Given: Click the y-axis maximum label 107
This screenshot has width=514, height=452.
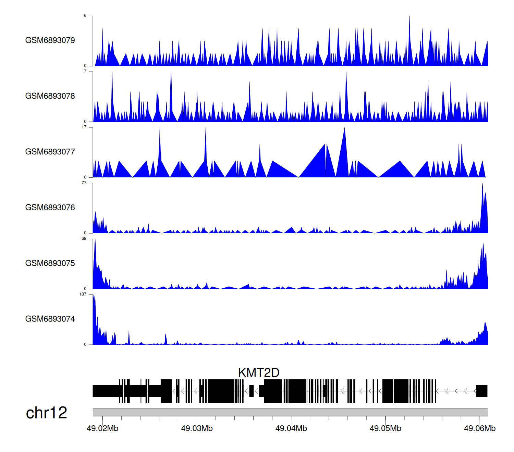Looking at the screenshot, I should point(83,294).
